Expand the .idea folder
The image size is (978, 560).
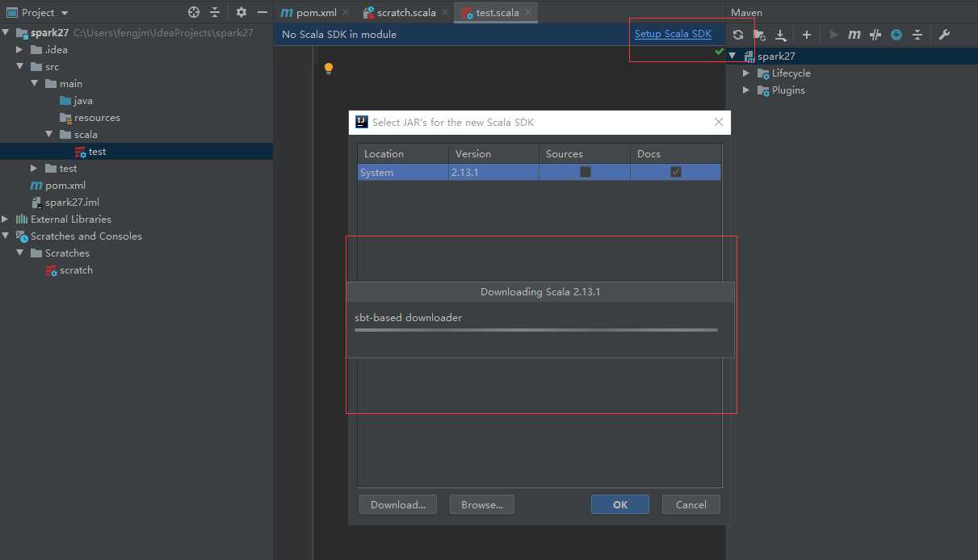[x=20, y=50]
